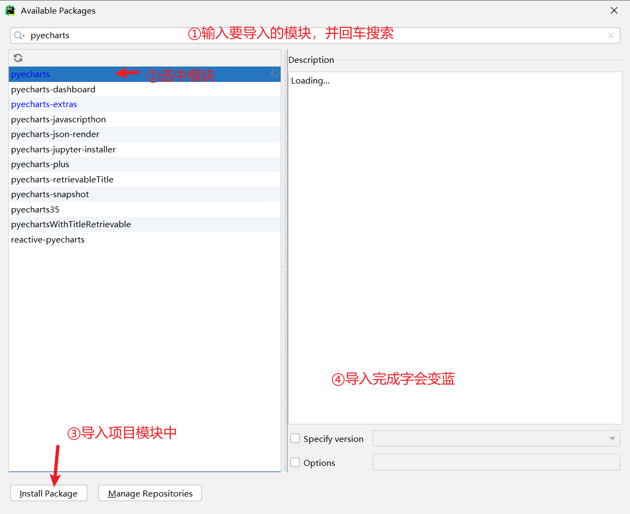Enable the Options checkbox
The image size is (630, 514).
(x=295, y=463)
